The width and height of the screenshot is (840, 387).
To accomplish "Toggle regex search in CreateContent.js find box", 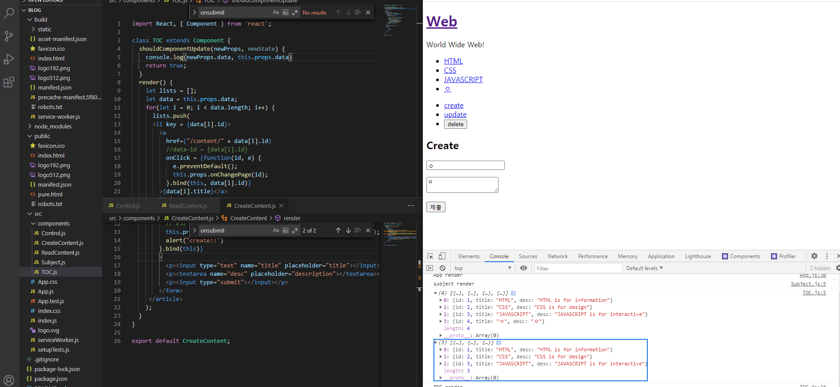I will pos(295,230).
